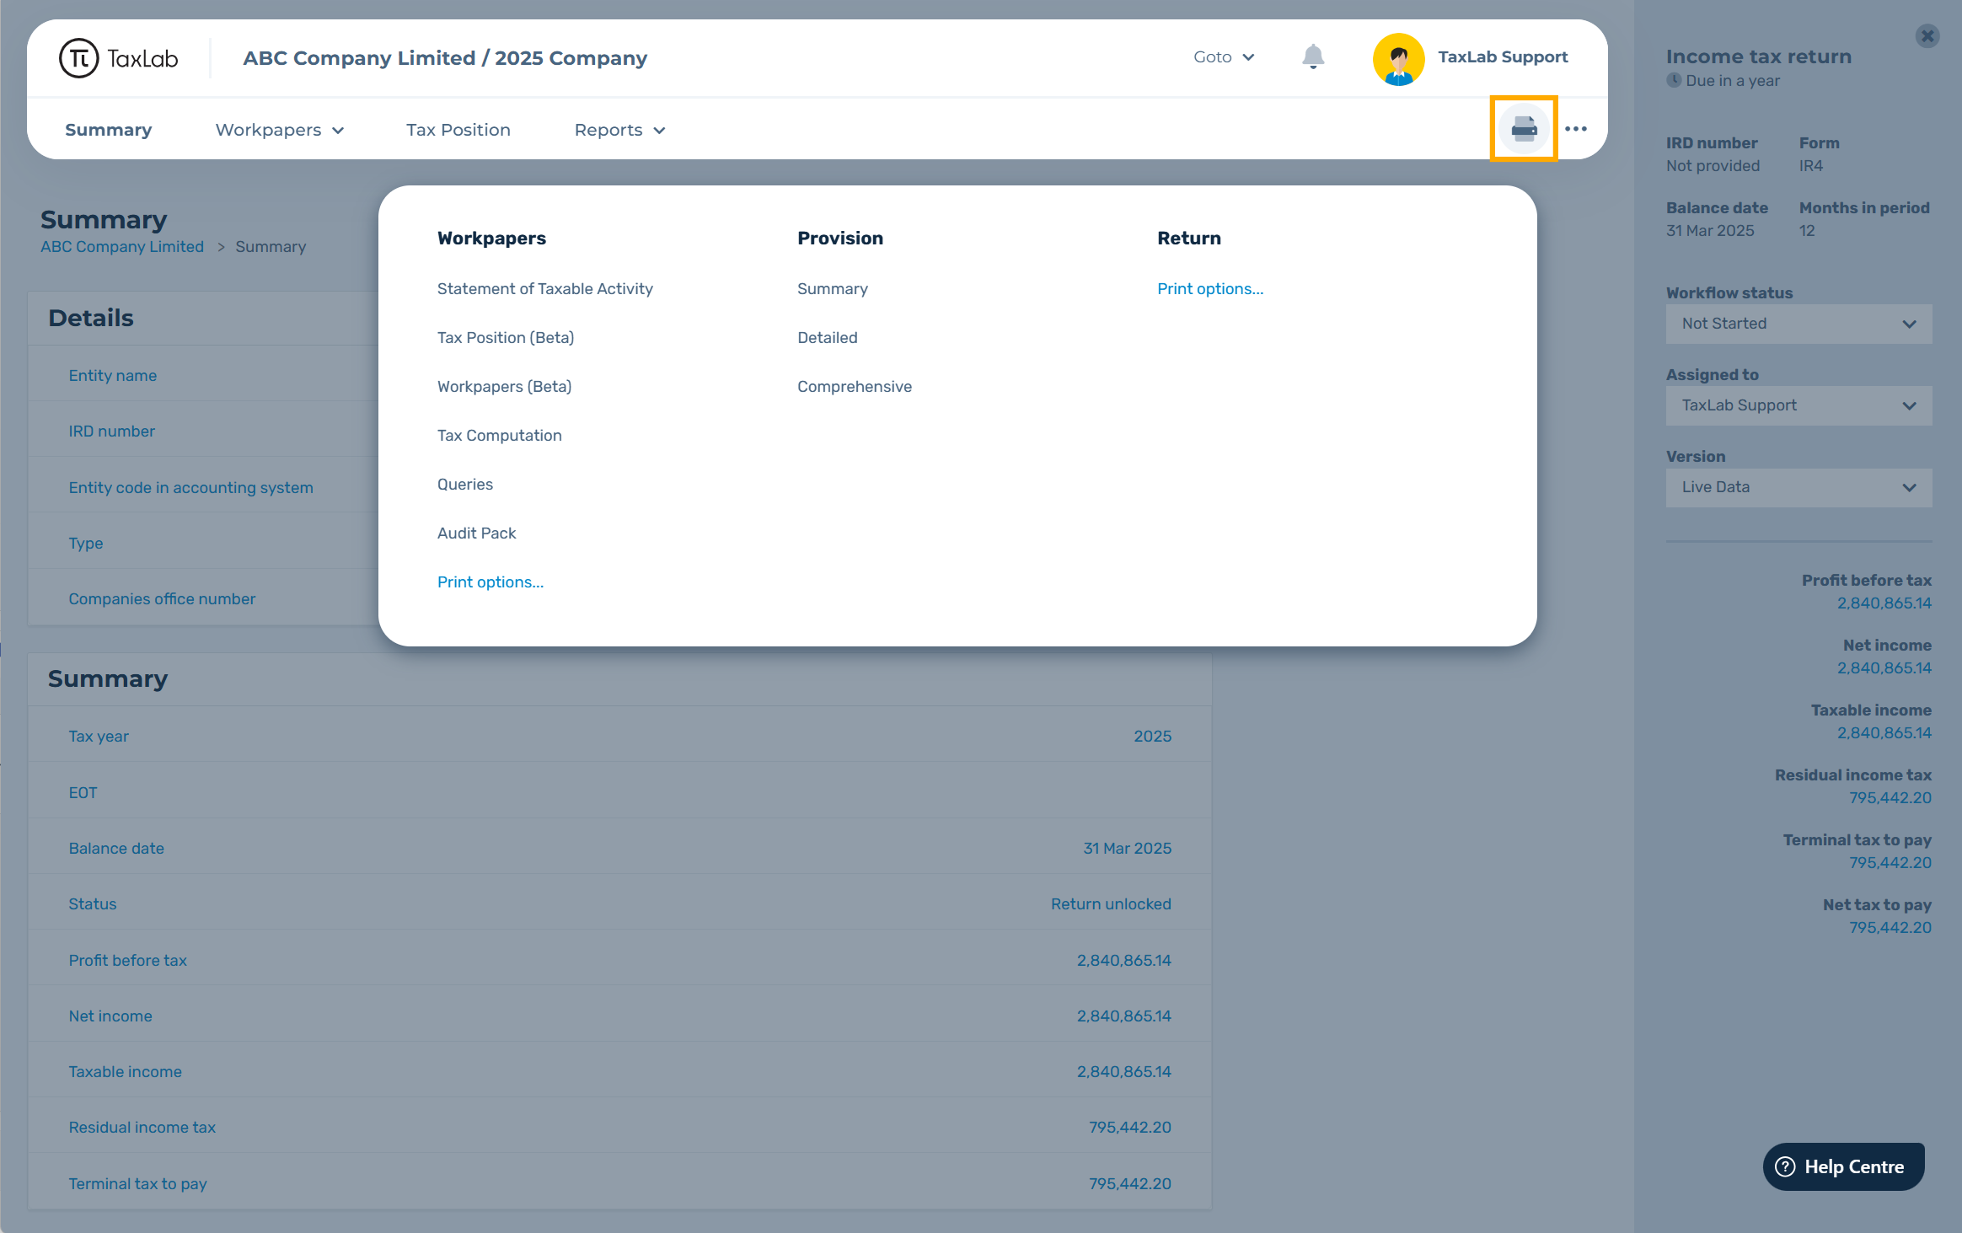Click the notification bell icon
The image size is (1962, 1233).
(1312, 57)
